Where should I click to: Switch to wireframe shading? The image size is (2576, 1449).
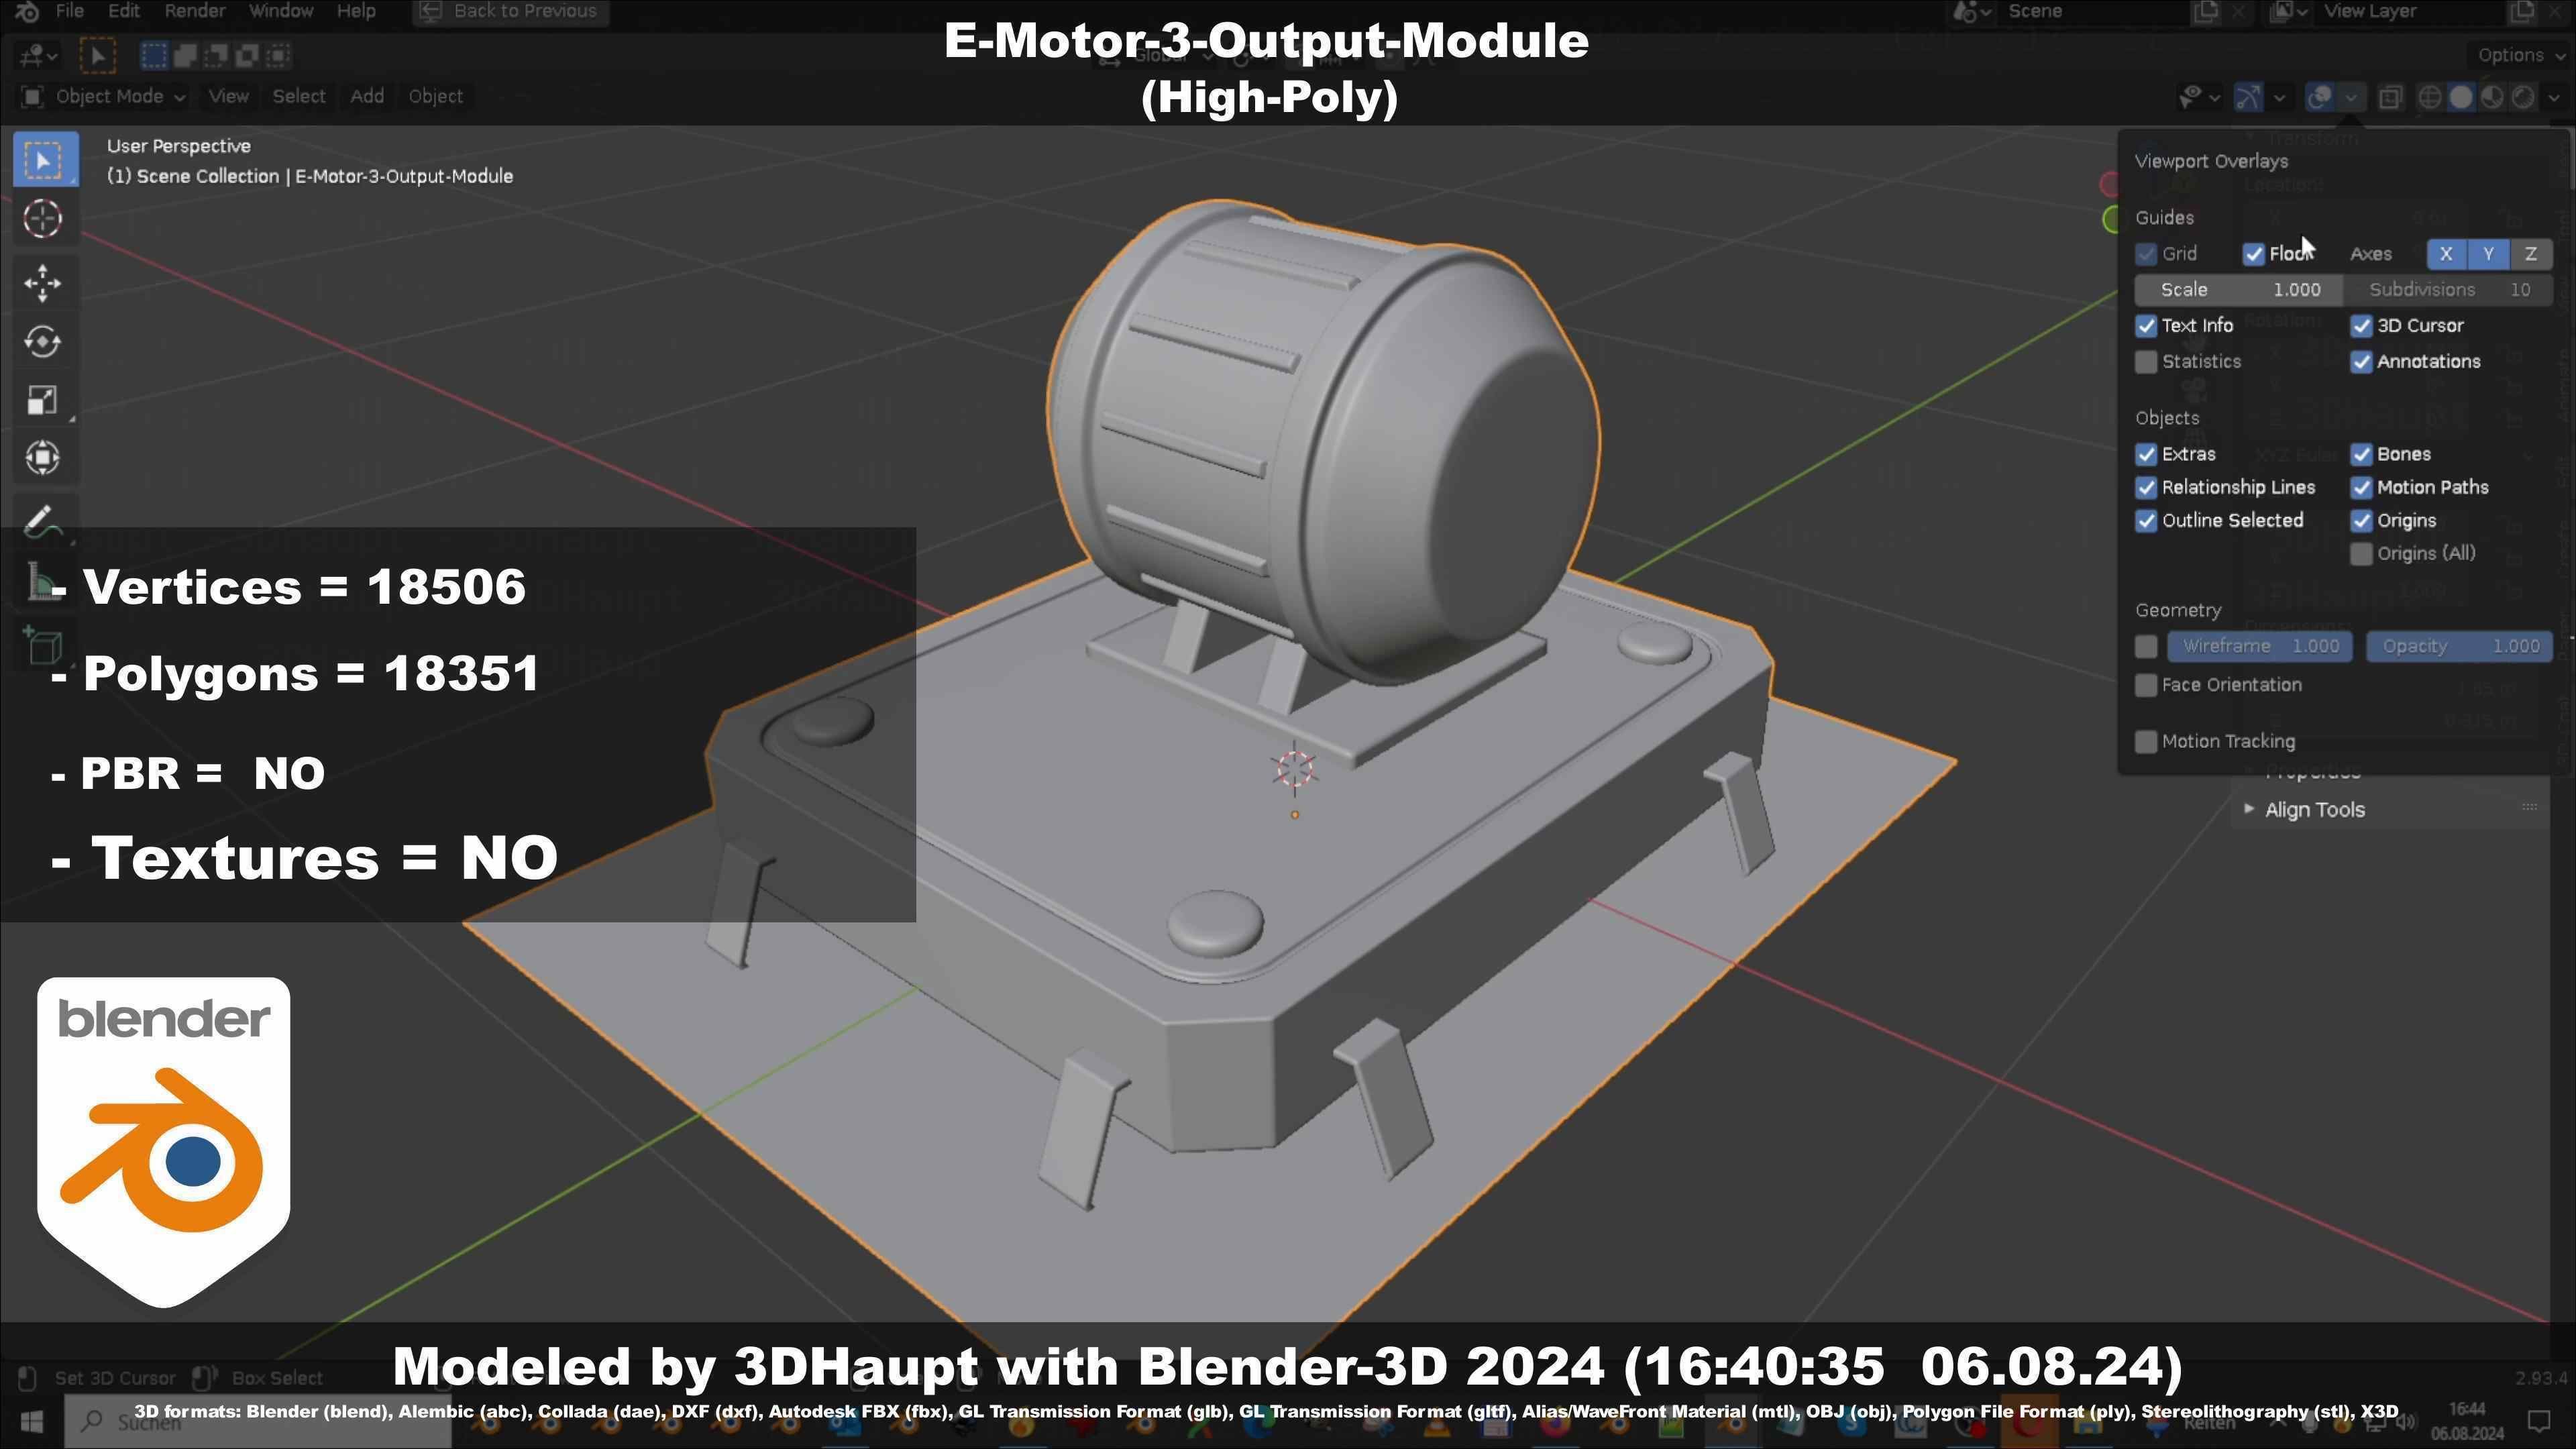[x=2430, y=97]
